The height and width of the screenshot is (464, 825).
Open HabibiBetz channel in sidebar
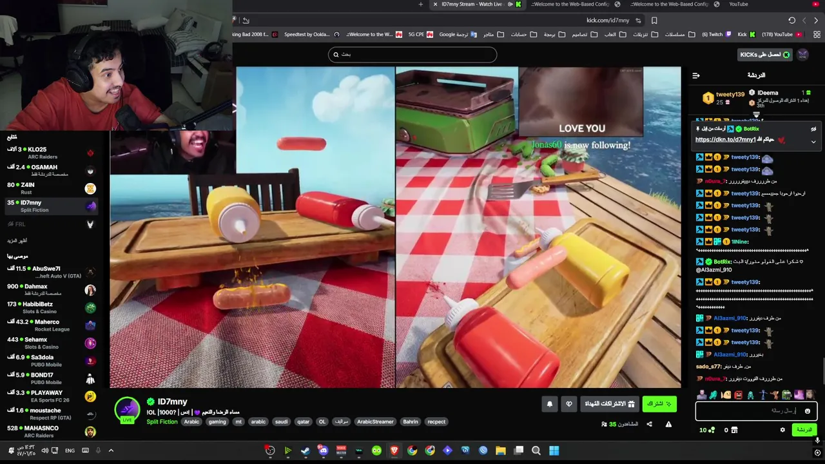coord(50,307)
